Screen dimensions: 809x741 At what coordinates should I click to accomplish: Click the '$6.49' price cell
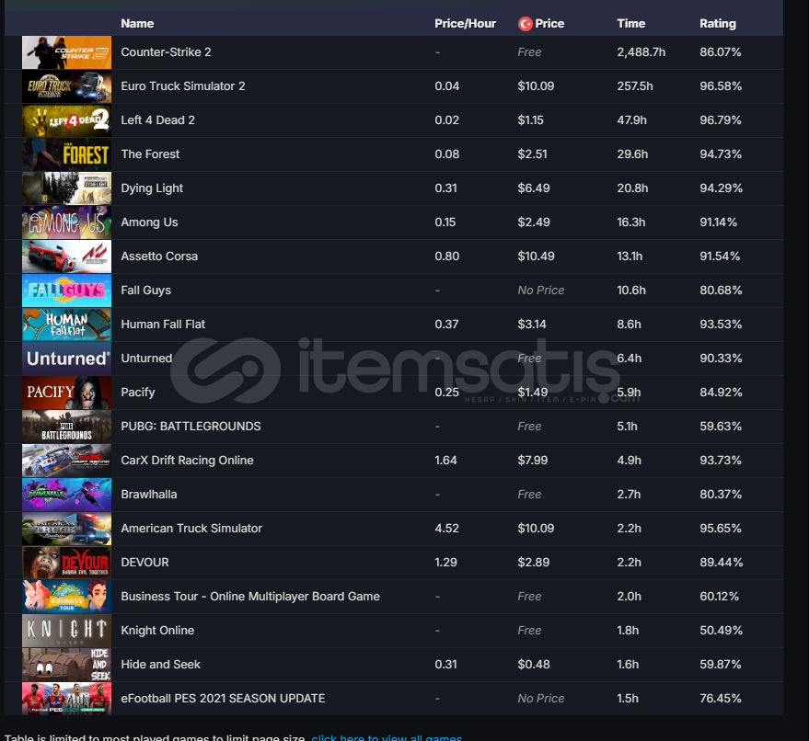[x=534, y=188]
